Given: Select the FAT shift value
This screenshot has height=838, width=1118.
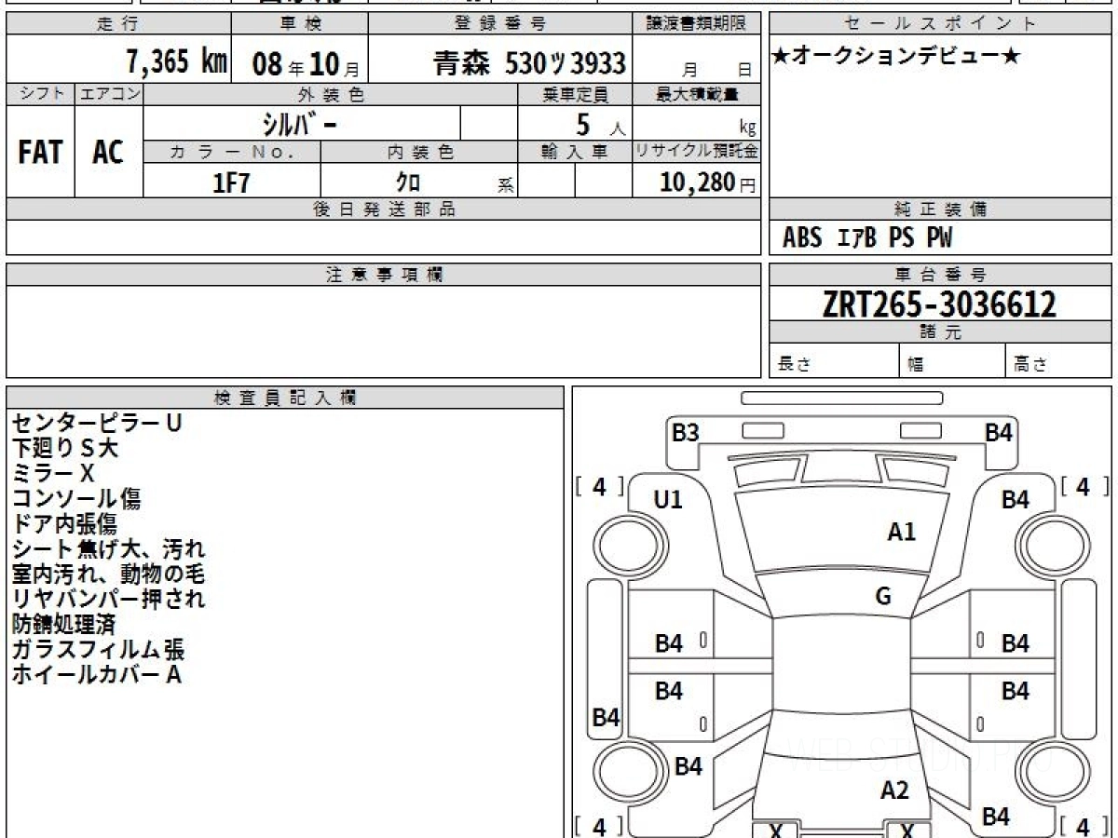Looking at the screenshot, I should tap(40, 152).
